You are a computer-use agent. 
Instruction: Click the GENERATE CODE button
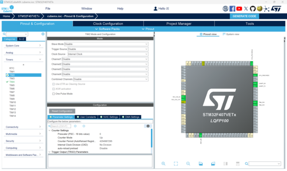click(x=244, y=16)
